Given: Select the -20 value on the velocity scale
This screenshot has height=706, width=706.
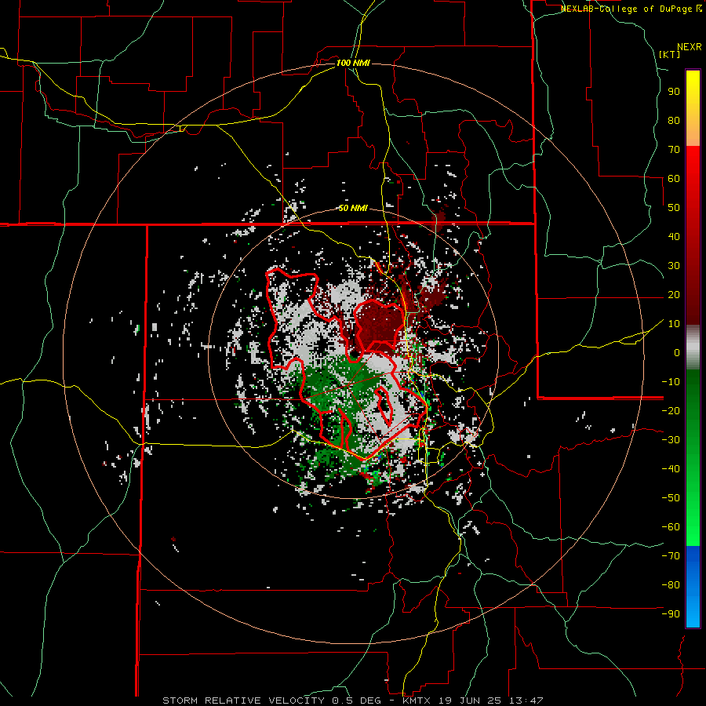Looking at the screenshot, I should click(671, 411).
